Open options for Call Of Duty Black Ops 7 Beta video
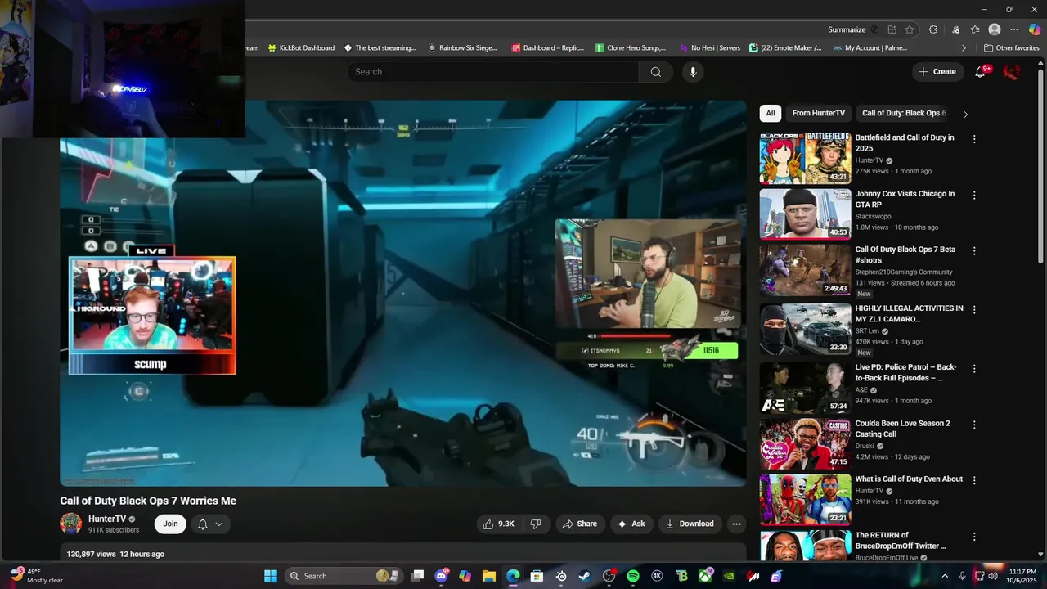 click(973, 251)
